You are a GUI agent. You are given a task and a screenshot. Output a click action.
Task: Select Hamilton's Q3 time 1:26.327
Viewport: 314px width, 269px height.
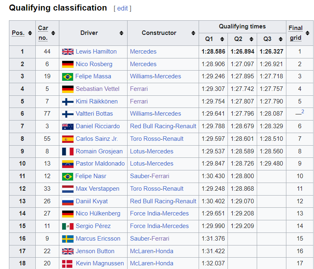271,52
